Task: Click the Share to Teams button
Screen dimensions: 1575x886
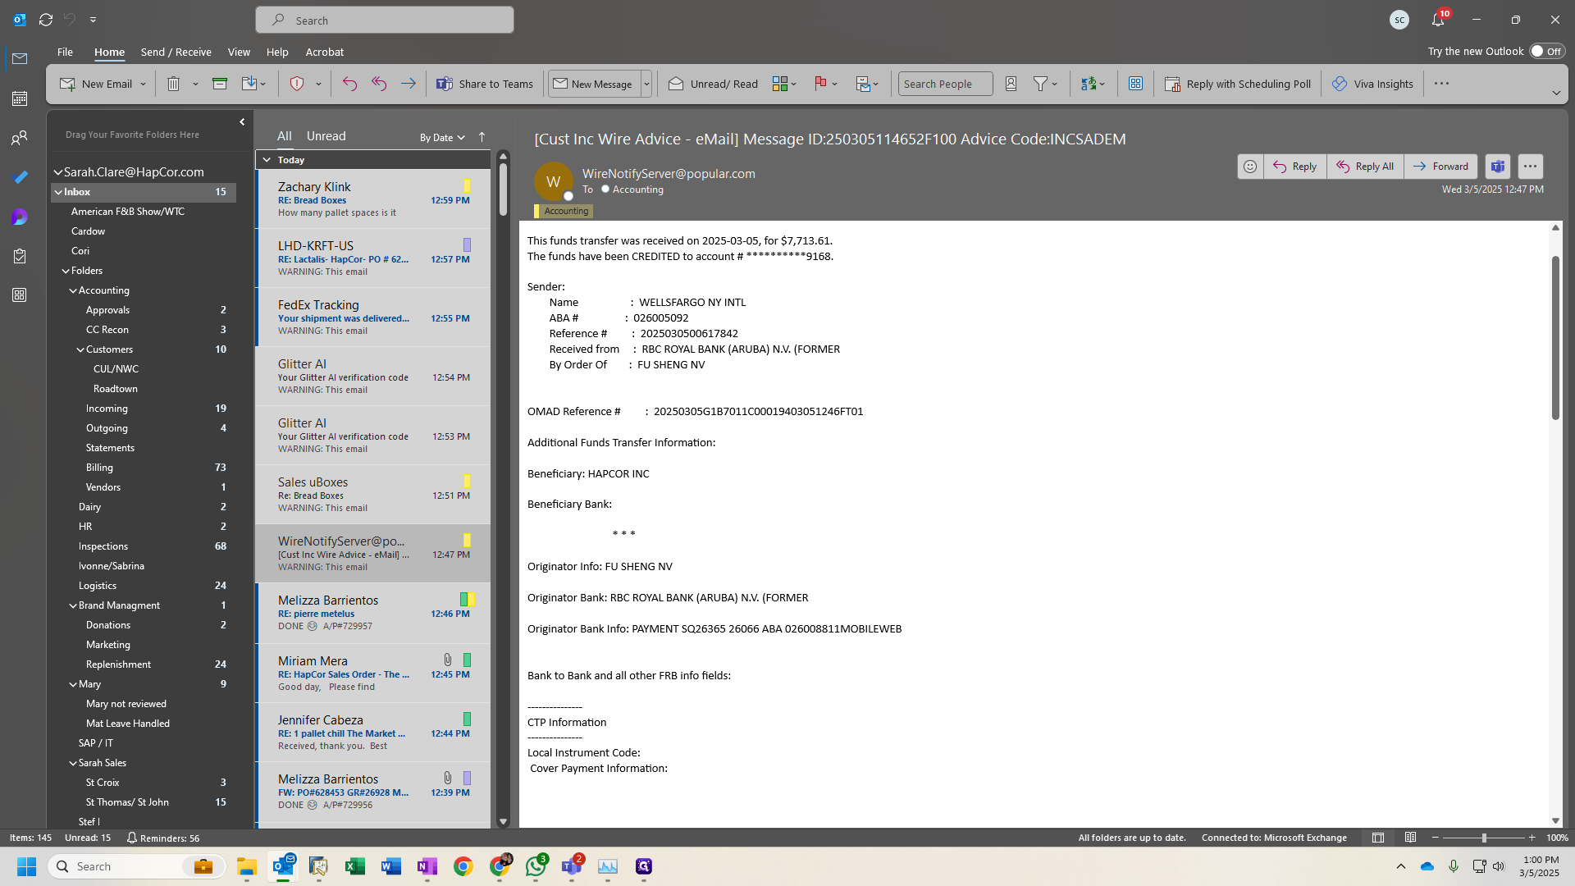Action: [x=485, y=84]
